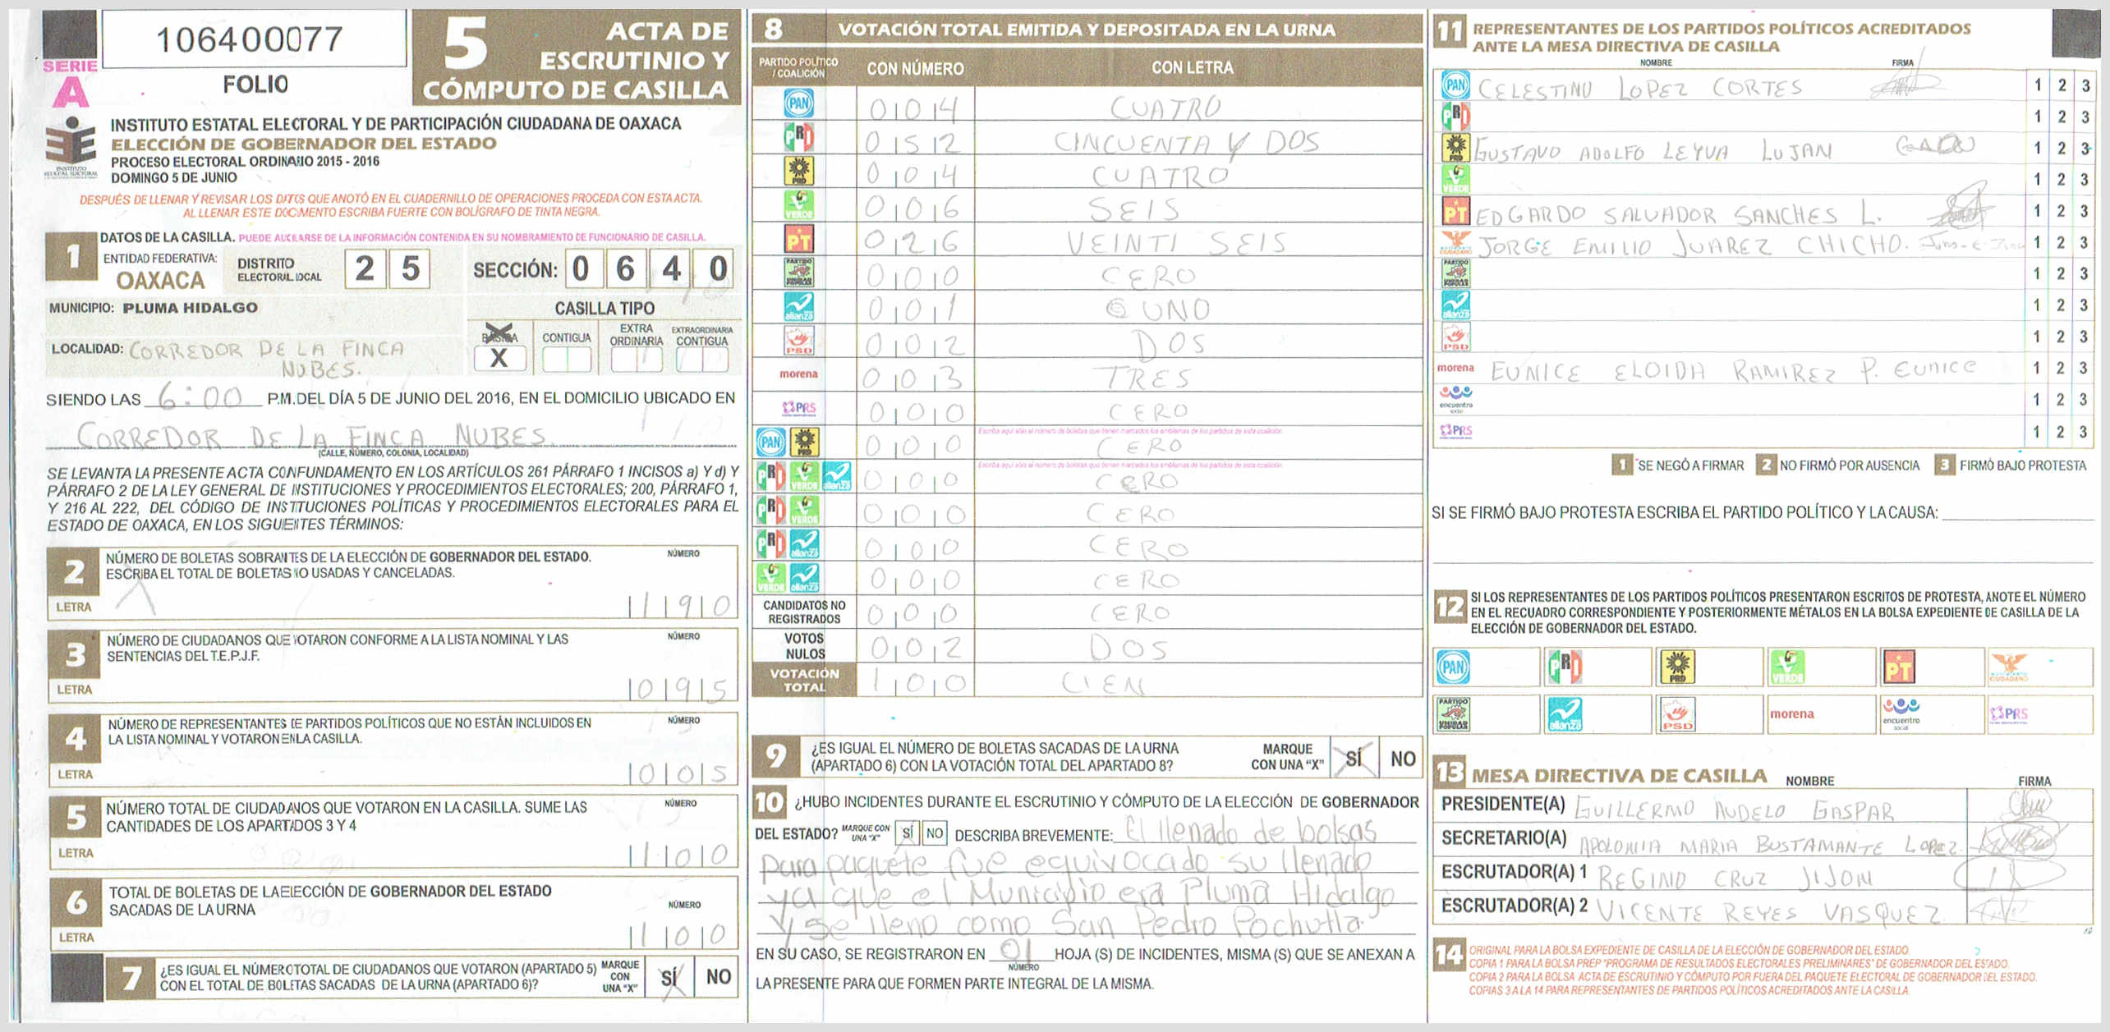The width and height of the screenshot is (2110, 1032).
Task: Click the PAN logo in the votes table
Action: tap(798, 103)
